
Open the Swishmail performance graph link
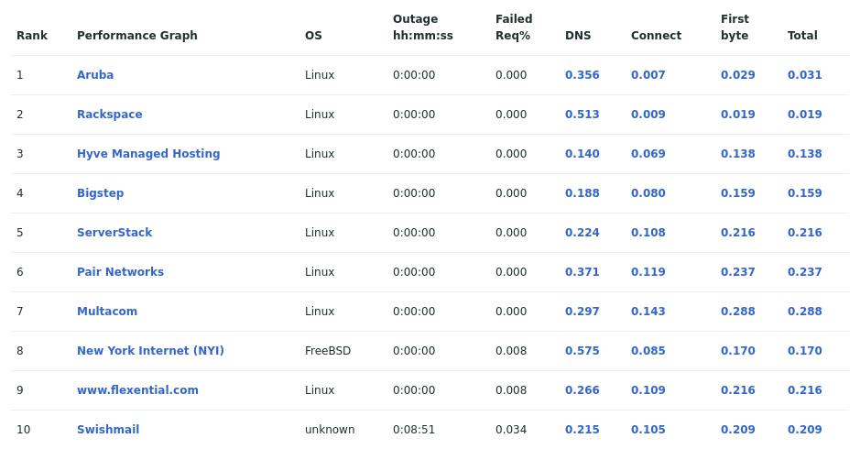pyautogui.click(x=108, y=429)
